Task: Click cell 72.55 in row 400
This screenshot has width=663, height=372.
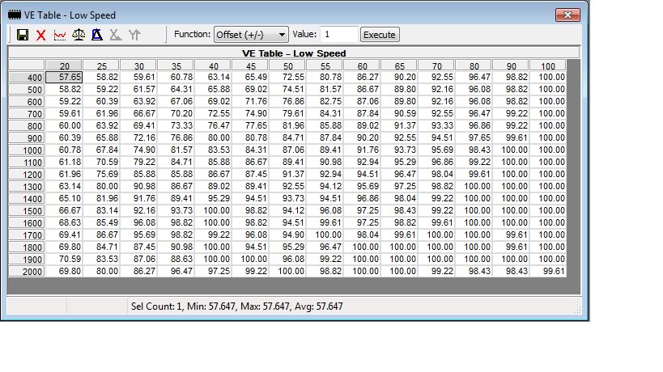Action: coord(287,78)
